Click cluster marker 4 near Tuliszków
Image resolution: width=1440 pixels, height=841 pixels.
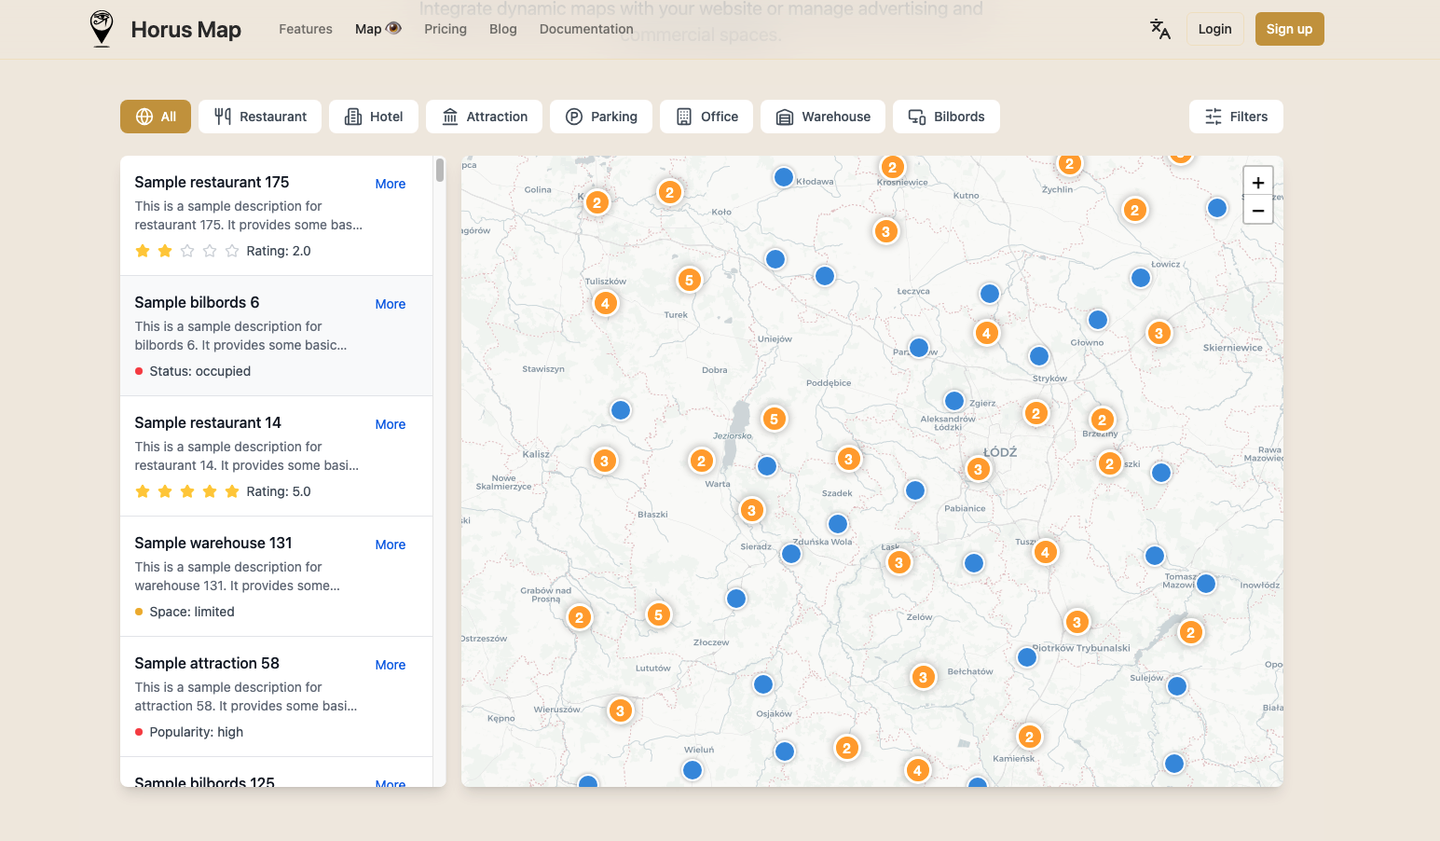tap(605, 303)
